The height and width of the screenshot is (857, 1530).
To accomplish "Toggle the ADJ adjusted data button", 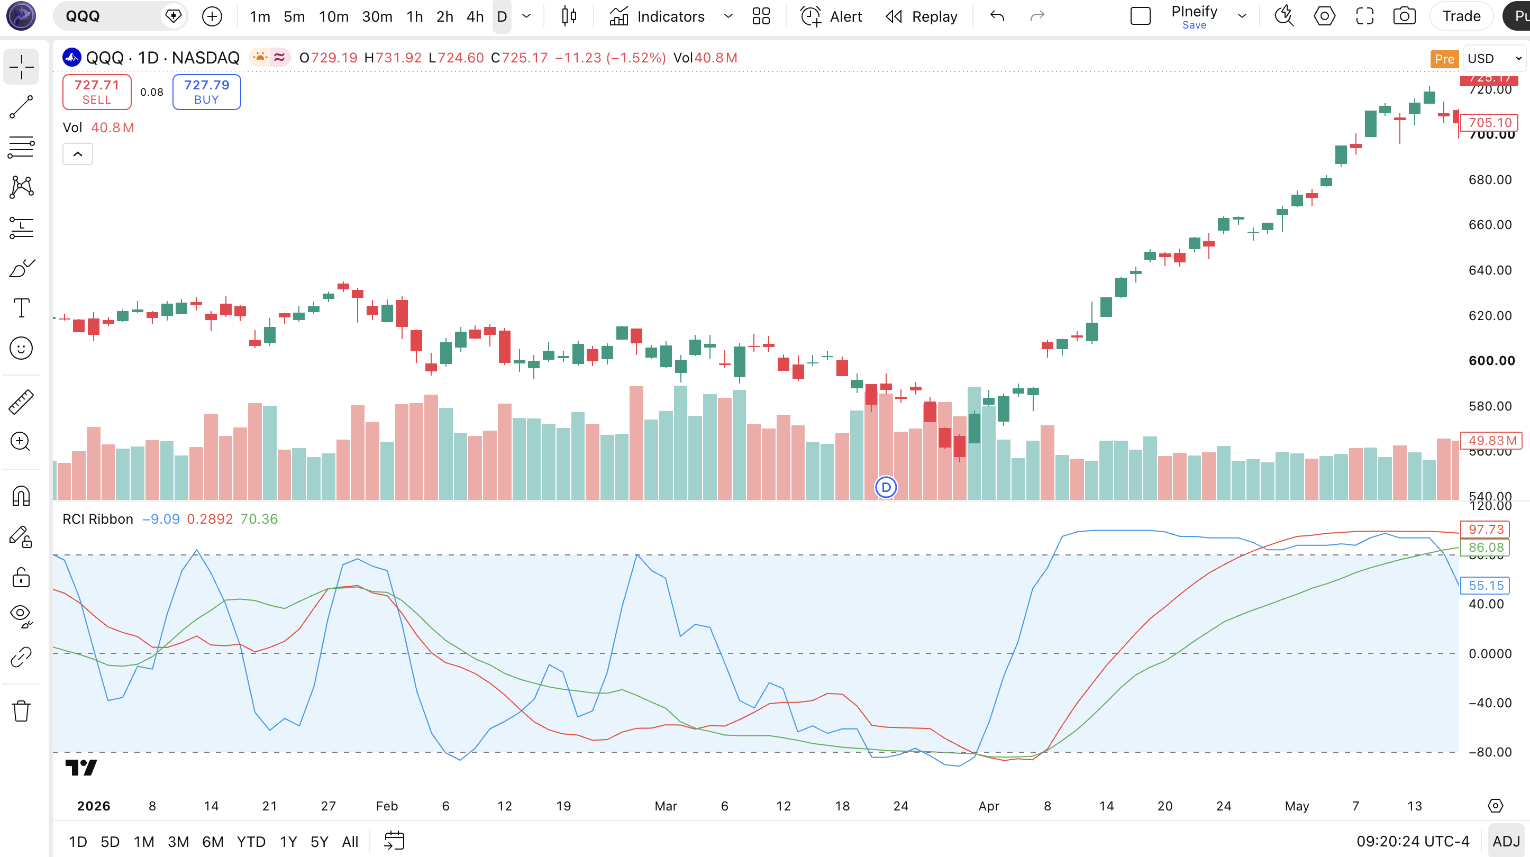I will (x=1506, y=841).
